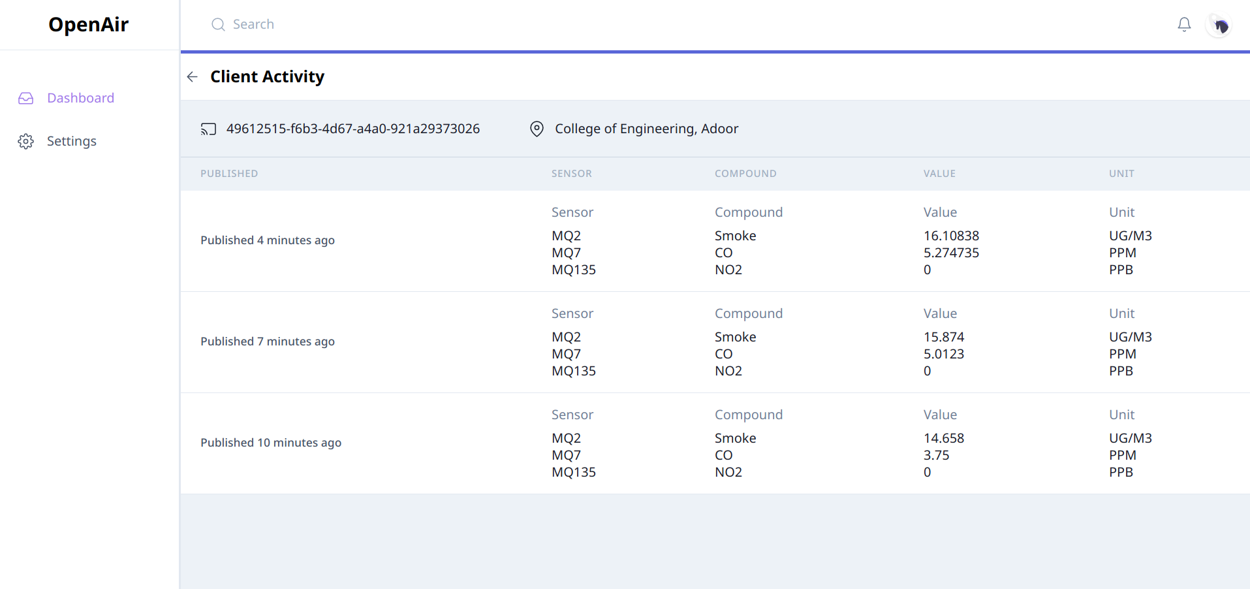The width and height of the screenshot is (1250, 589).
Task: Click the COMPOUND column header
Action: click(745, 174)
